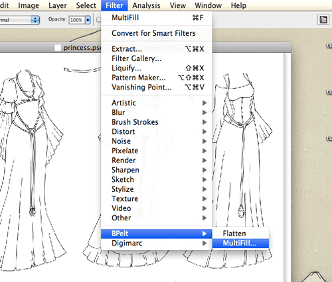
Task: Click the princess.psd document title
Action: click(82, 48)
